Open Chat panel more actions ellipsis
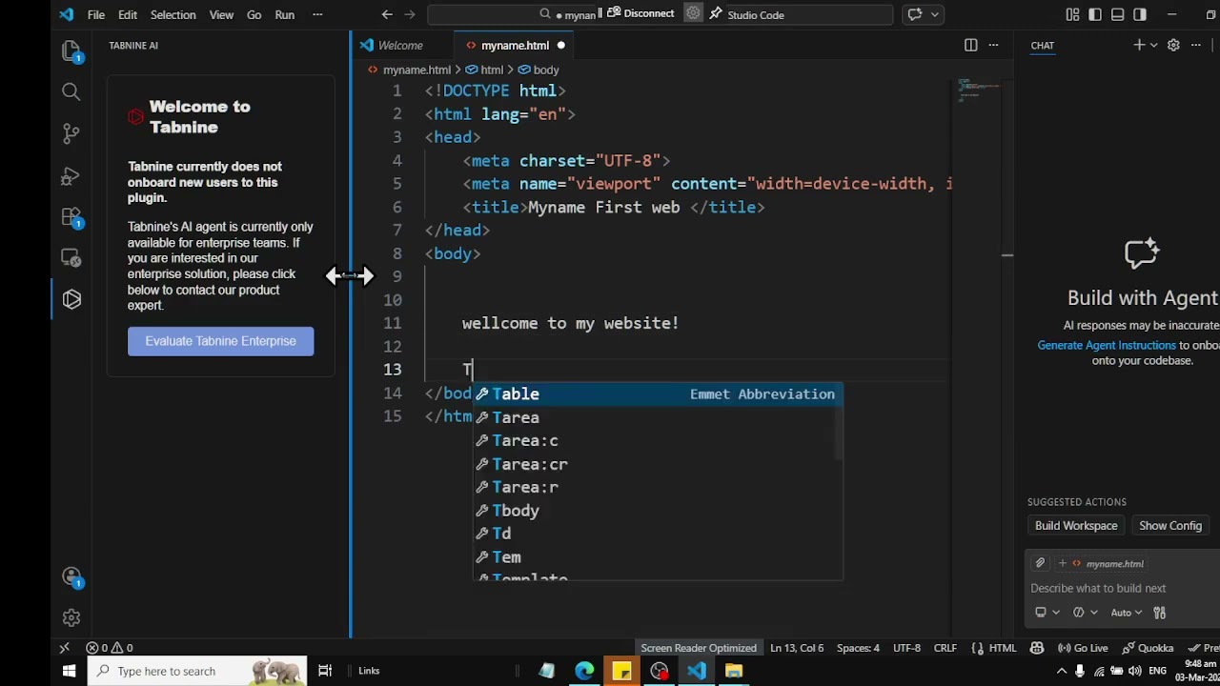The image size is (1220, 686). [1196, 45]
